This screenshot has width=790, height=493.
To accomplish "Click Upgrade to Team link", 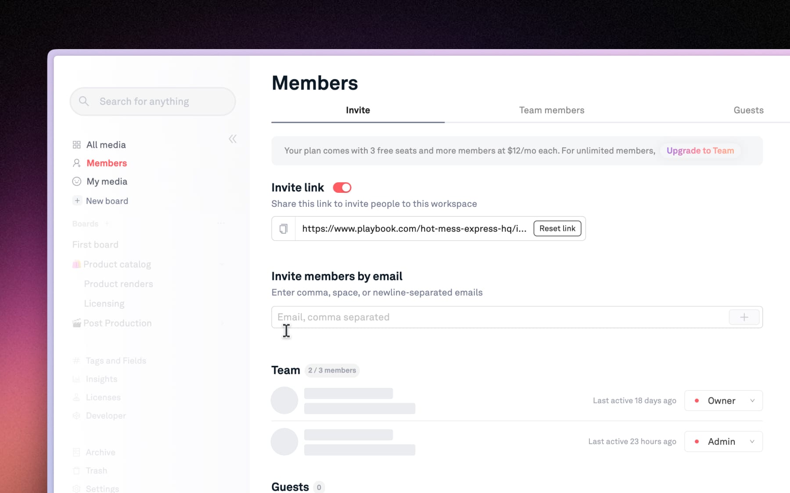I will coord(700,151).
